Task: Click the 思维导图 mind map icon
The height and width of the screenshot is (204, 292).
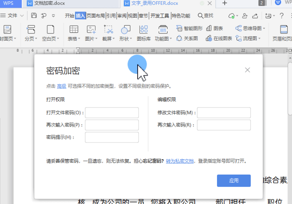Action: [239, 28]
